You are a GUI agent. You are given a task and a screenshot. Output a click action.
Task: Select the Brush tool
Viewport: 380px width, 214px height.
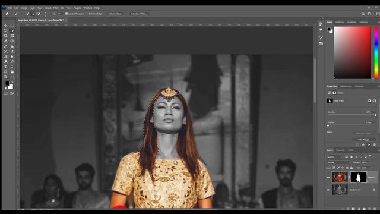click(5, 46)
